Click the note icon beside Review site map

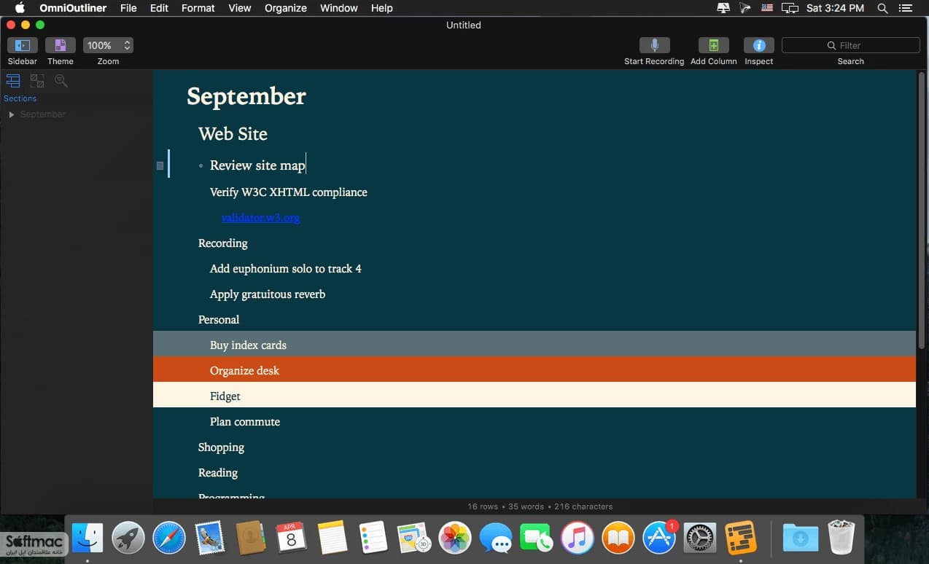click(x=160, y=165)
